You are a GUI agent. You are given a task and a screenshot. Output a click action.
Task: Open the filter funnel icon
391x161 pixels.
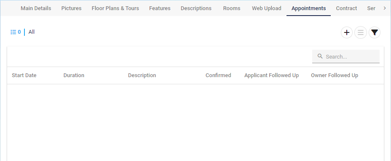pos(375,32)
